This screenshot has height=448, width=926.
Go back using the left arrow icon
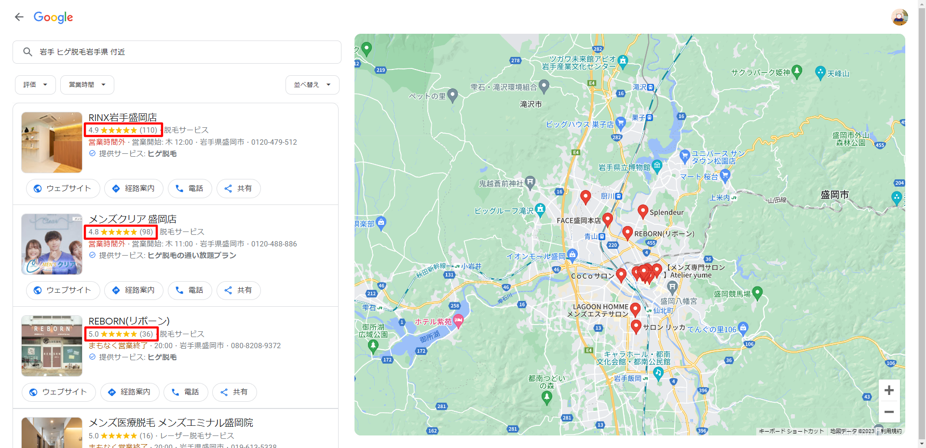click(19, 17)
